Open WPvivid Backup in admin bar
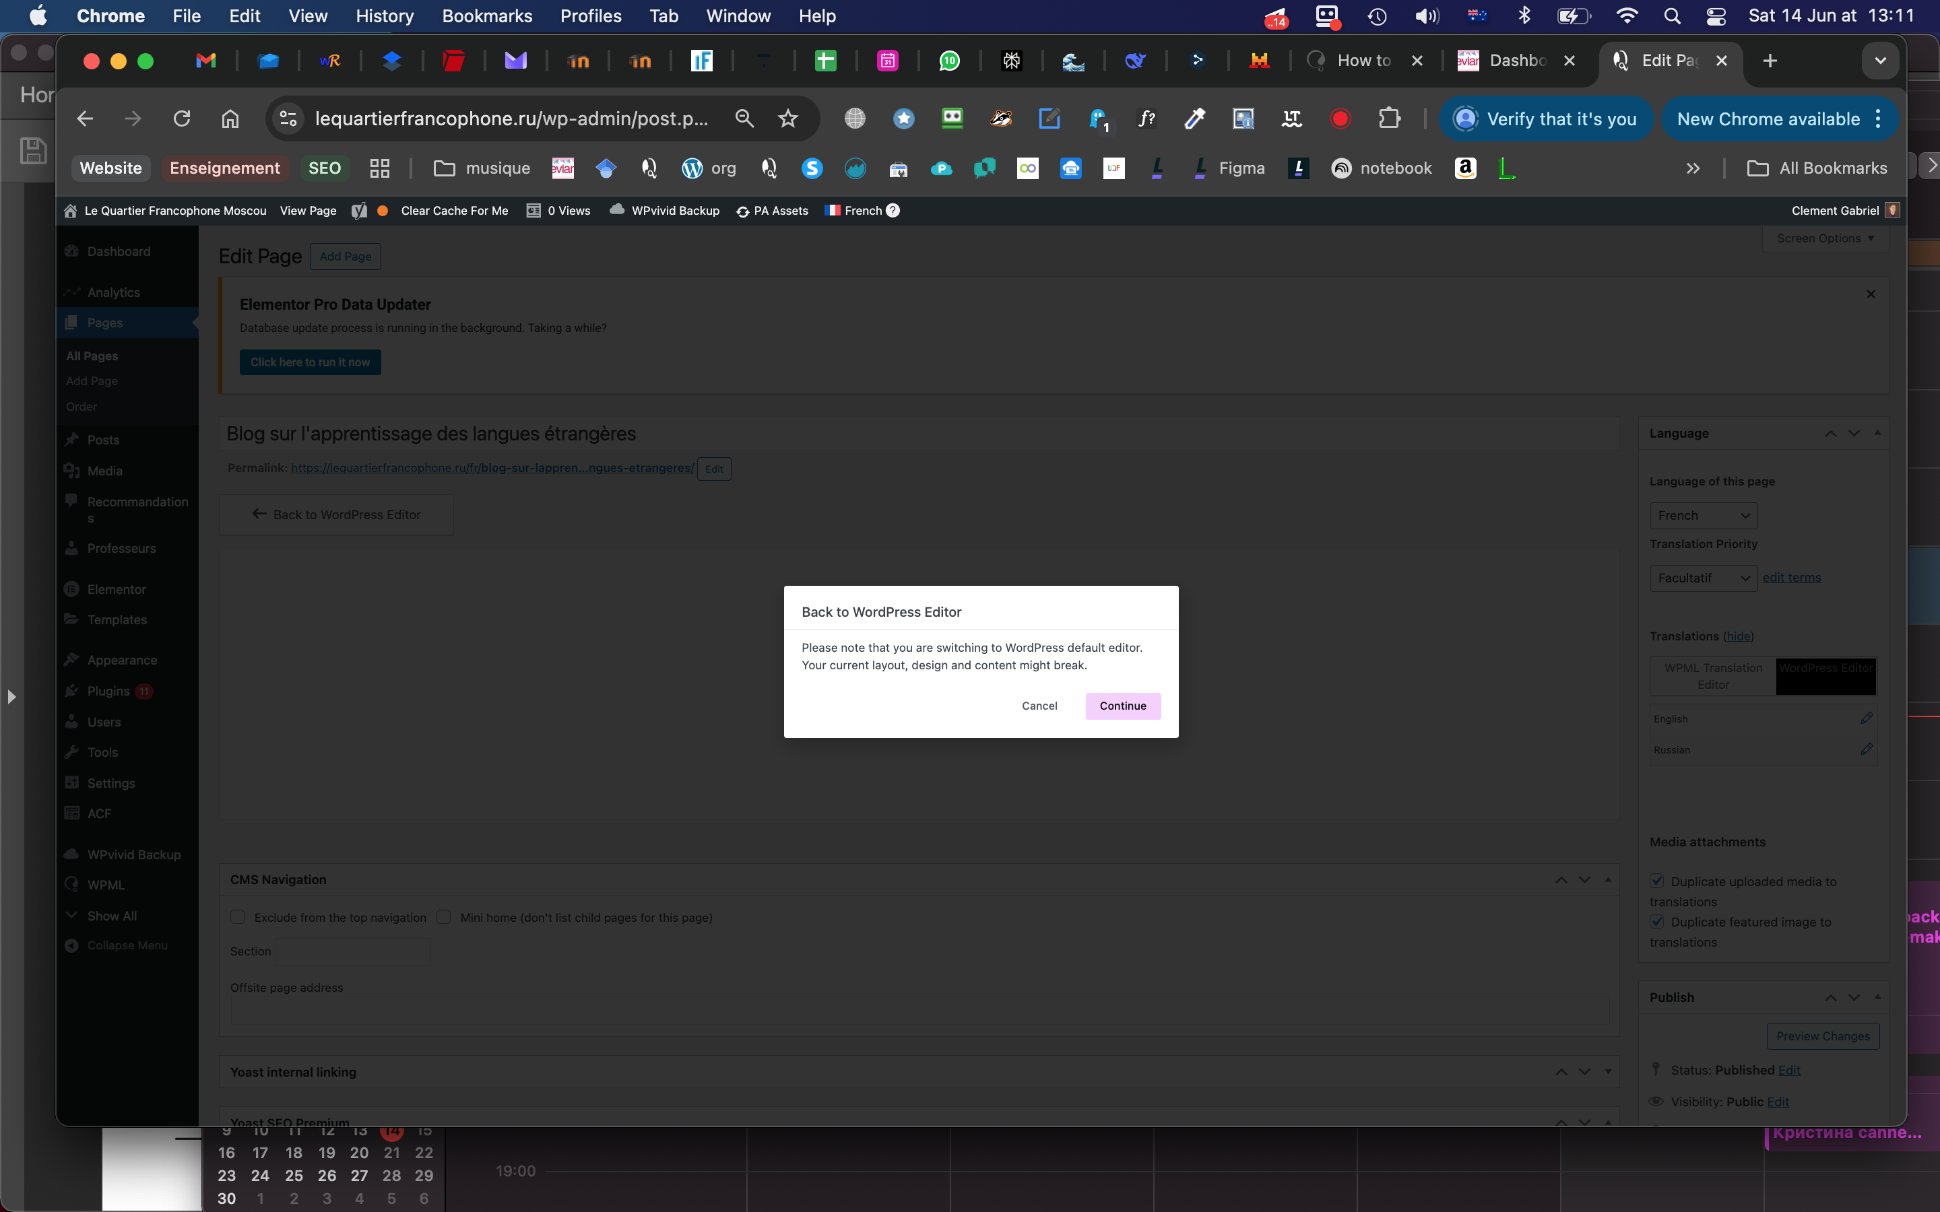Viewport: 1940px width, 1212px height. click(665, 211)
